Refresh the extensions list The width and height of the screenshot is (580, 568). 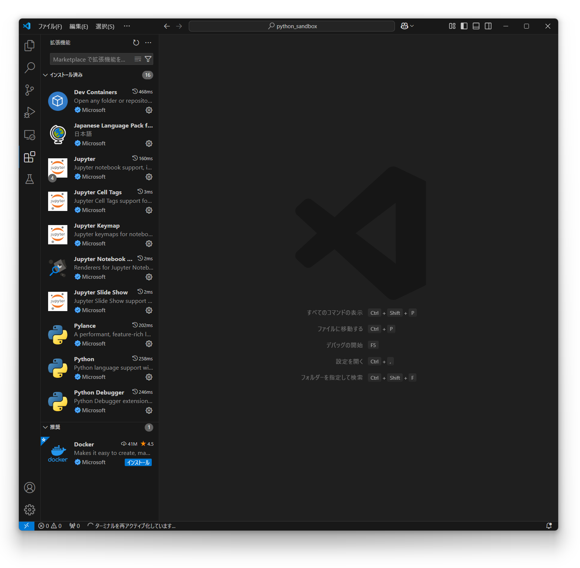[136, 43]
